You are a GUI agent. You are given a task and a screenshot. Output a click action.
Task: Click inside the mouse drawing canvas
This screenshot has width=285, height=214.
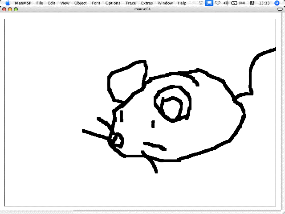(140, 112)
